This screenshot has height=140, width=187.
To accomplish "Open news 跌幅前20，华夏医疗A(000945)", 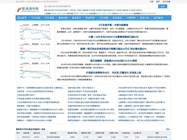I will pos(34,121).
